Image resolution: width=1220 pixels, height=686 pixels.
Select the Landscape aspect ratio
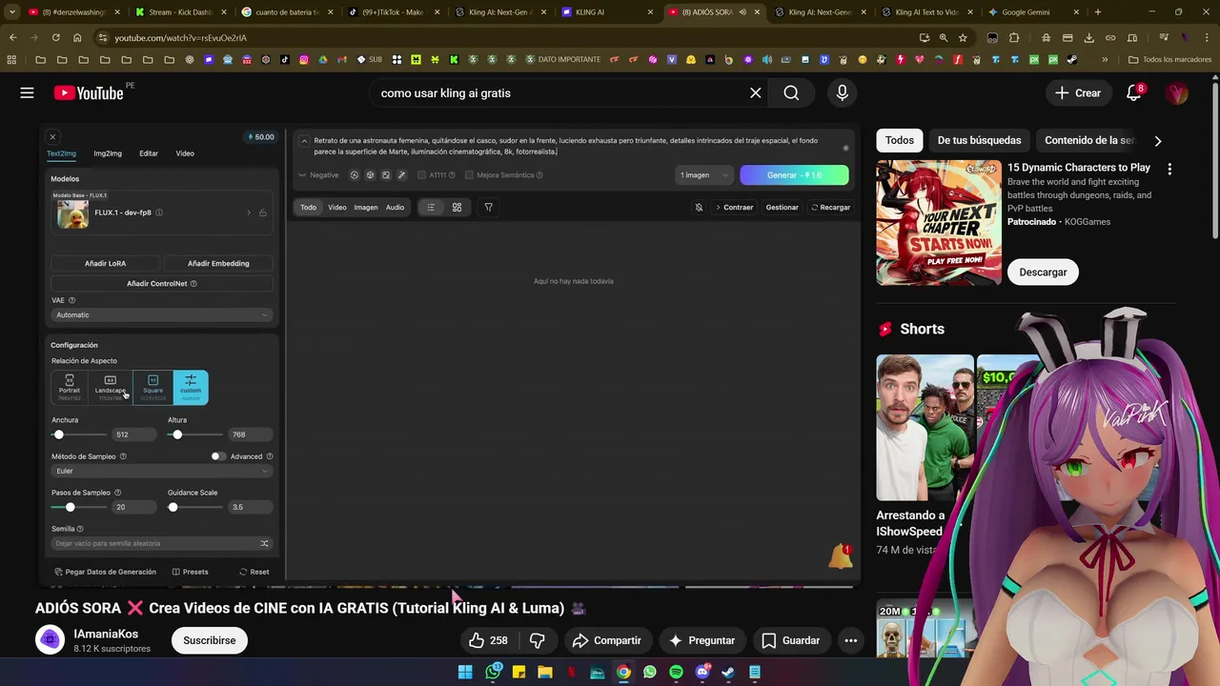click(111, 387)
